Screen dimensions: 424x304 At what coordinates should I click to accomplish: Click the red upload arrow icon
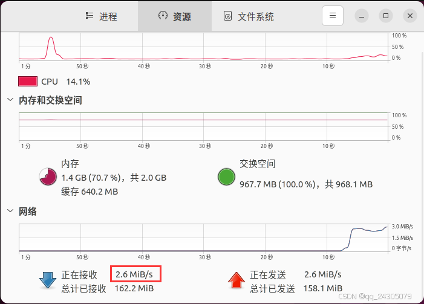(x=236, y=280)
